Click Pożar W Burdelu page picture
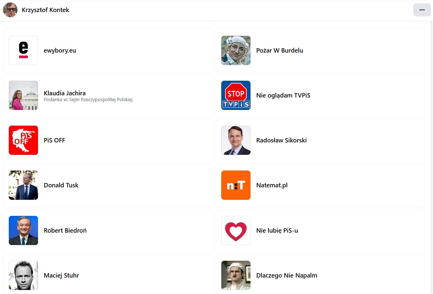This screenshot has width=433, height=294. tap(236, 50)
